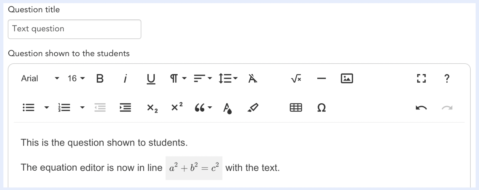This screenshot has width=479, height=190.
Task: Insert a table
Action: pos(295,108)
